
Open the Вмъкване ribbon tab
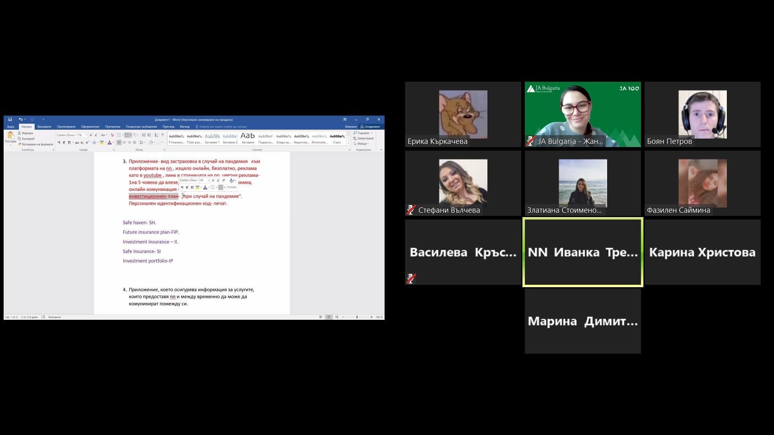44,126
